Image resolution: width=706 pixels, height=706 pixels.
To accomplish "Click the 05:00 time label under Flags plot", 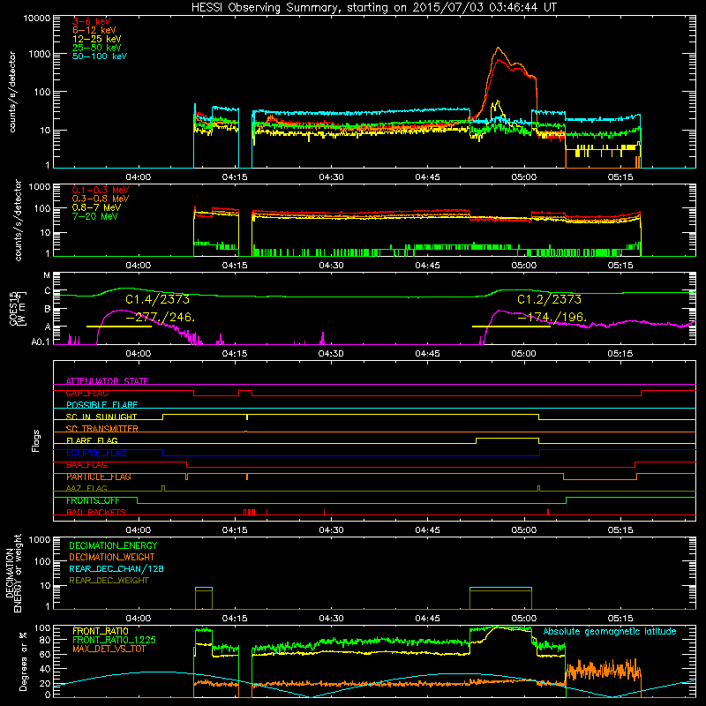I will (523, 530).
